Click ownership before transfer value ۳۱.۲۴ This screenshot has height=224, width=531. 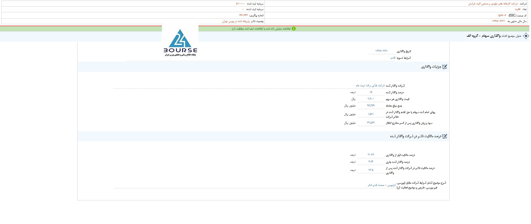tap(371, 155)
